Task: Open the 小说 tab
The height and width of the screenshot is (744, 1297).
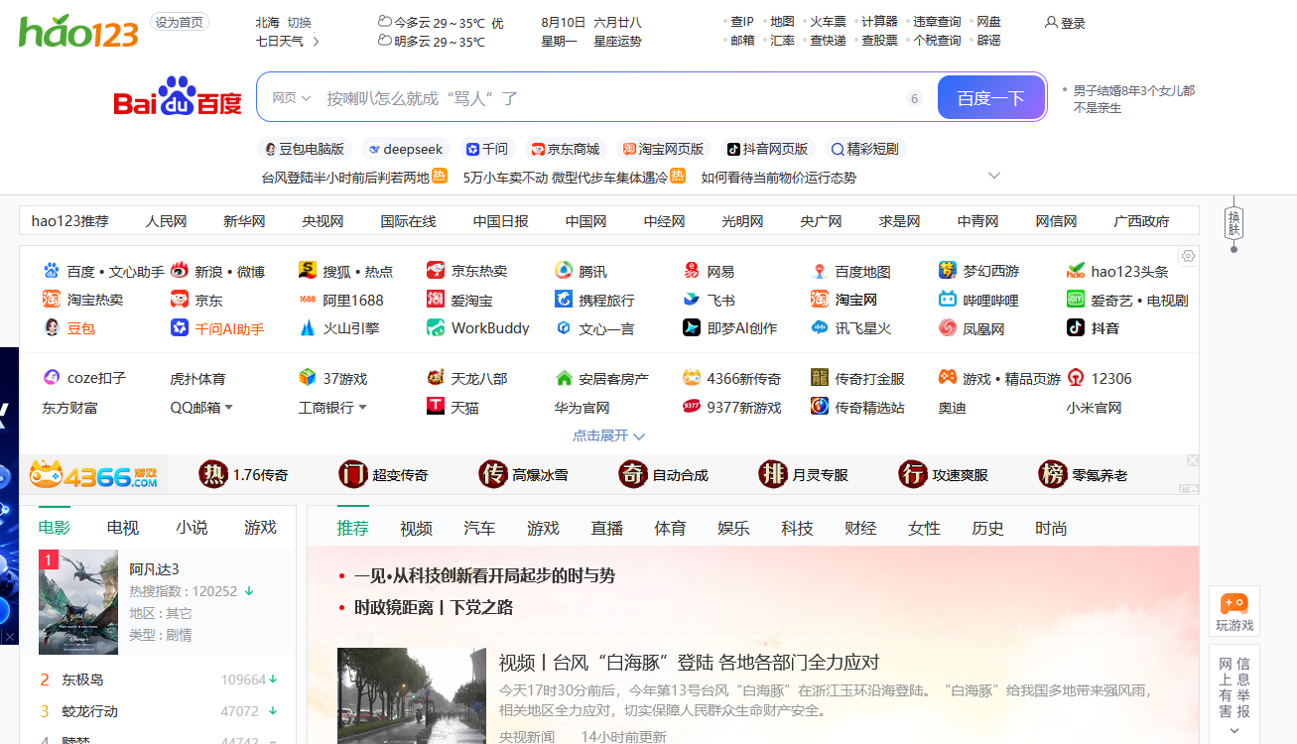Action: click(192, 528)
